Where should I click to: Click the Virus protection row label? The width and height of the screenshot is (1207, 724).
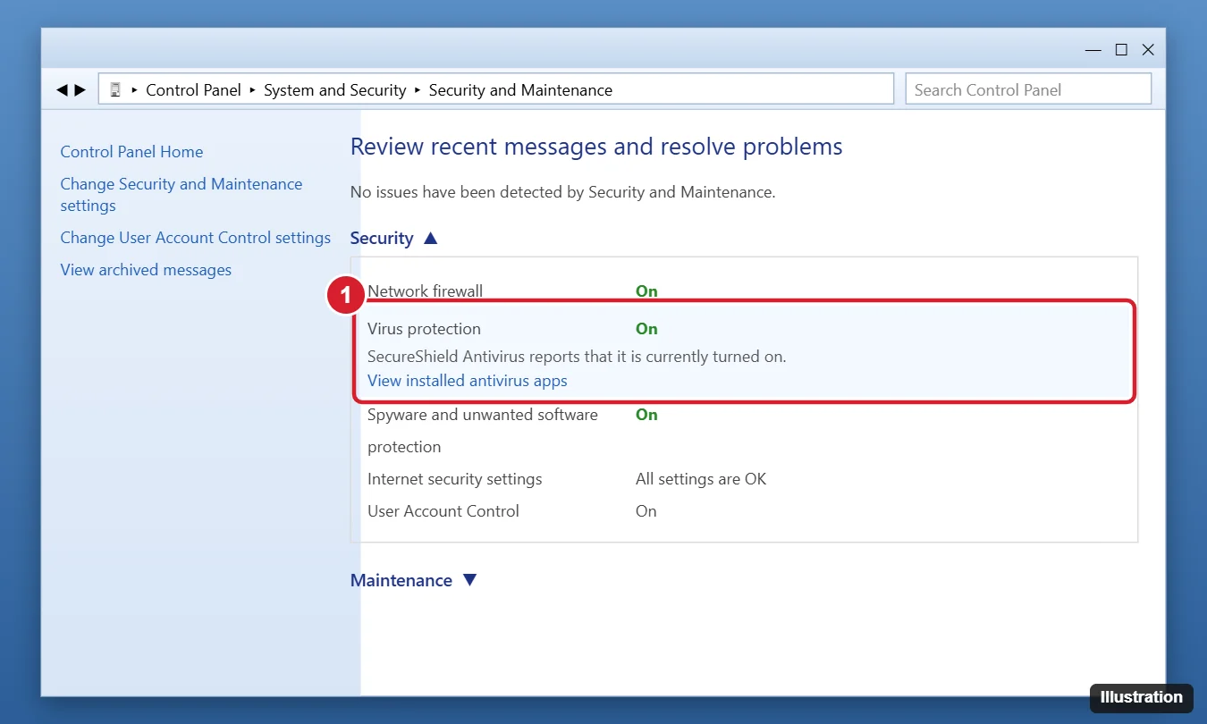(424, 329)
